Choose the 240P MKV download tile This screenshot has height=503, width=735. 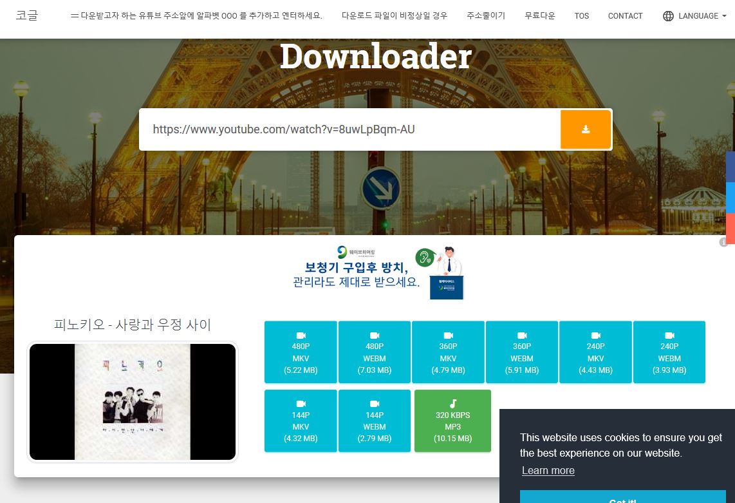point(595,352)
